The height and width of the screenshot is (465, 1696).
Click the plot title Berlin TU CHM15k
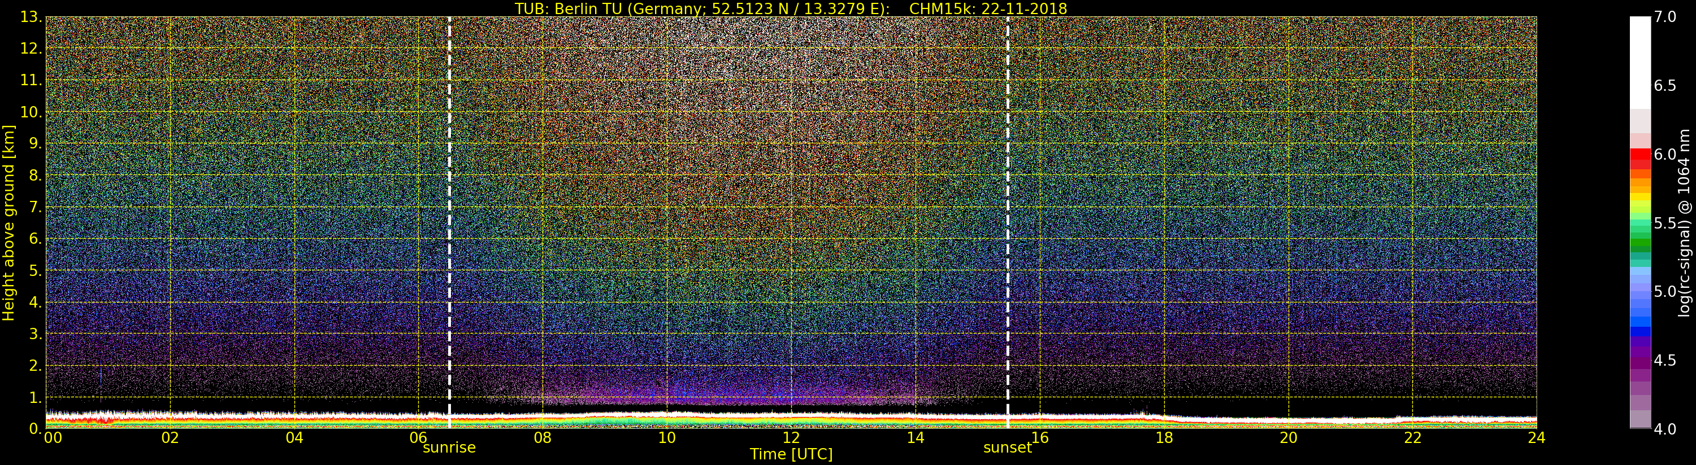pyautogui.click(x=791, y=8)
